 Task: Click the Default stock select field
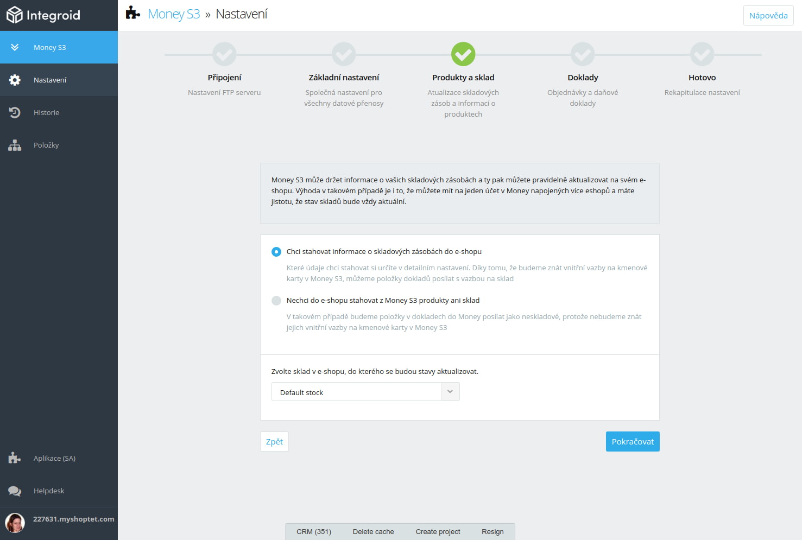[x=365, y=392]
